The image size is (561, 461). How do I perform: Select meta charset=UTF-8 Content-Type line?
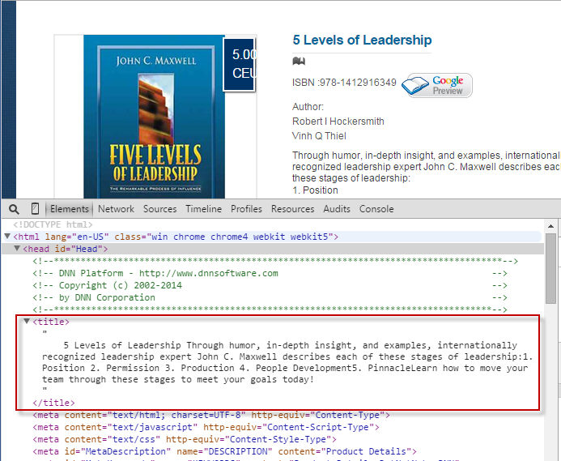tap(211, 415)
